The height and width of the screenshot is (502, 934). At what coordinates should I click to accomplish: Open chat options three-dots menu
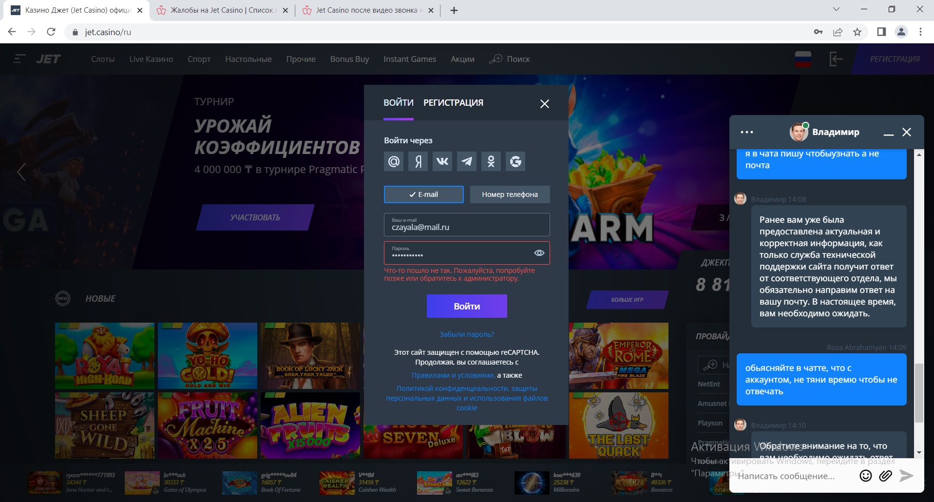tap(747, 132)
